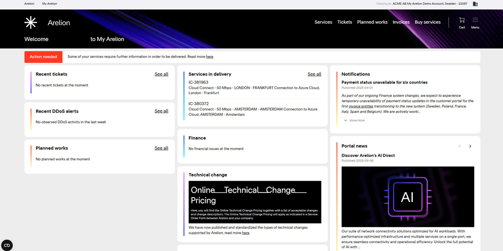Go to next portal news arrow
The image size is (503, 251).
(x=470, y=146)
